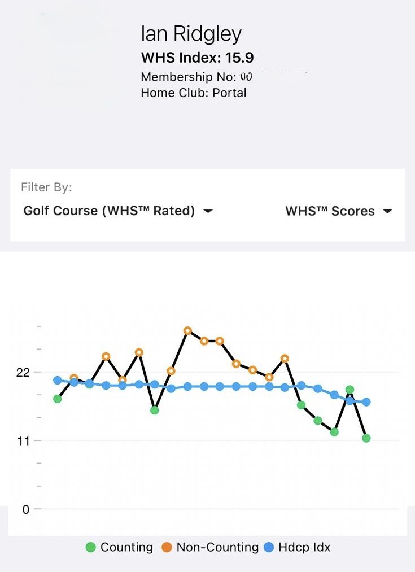Expand the chevron beside WHS Scores

coord(387,212)
